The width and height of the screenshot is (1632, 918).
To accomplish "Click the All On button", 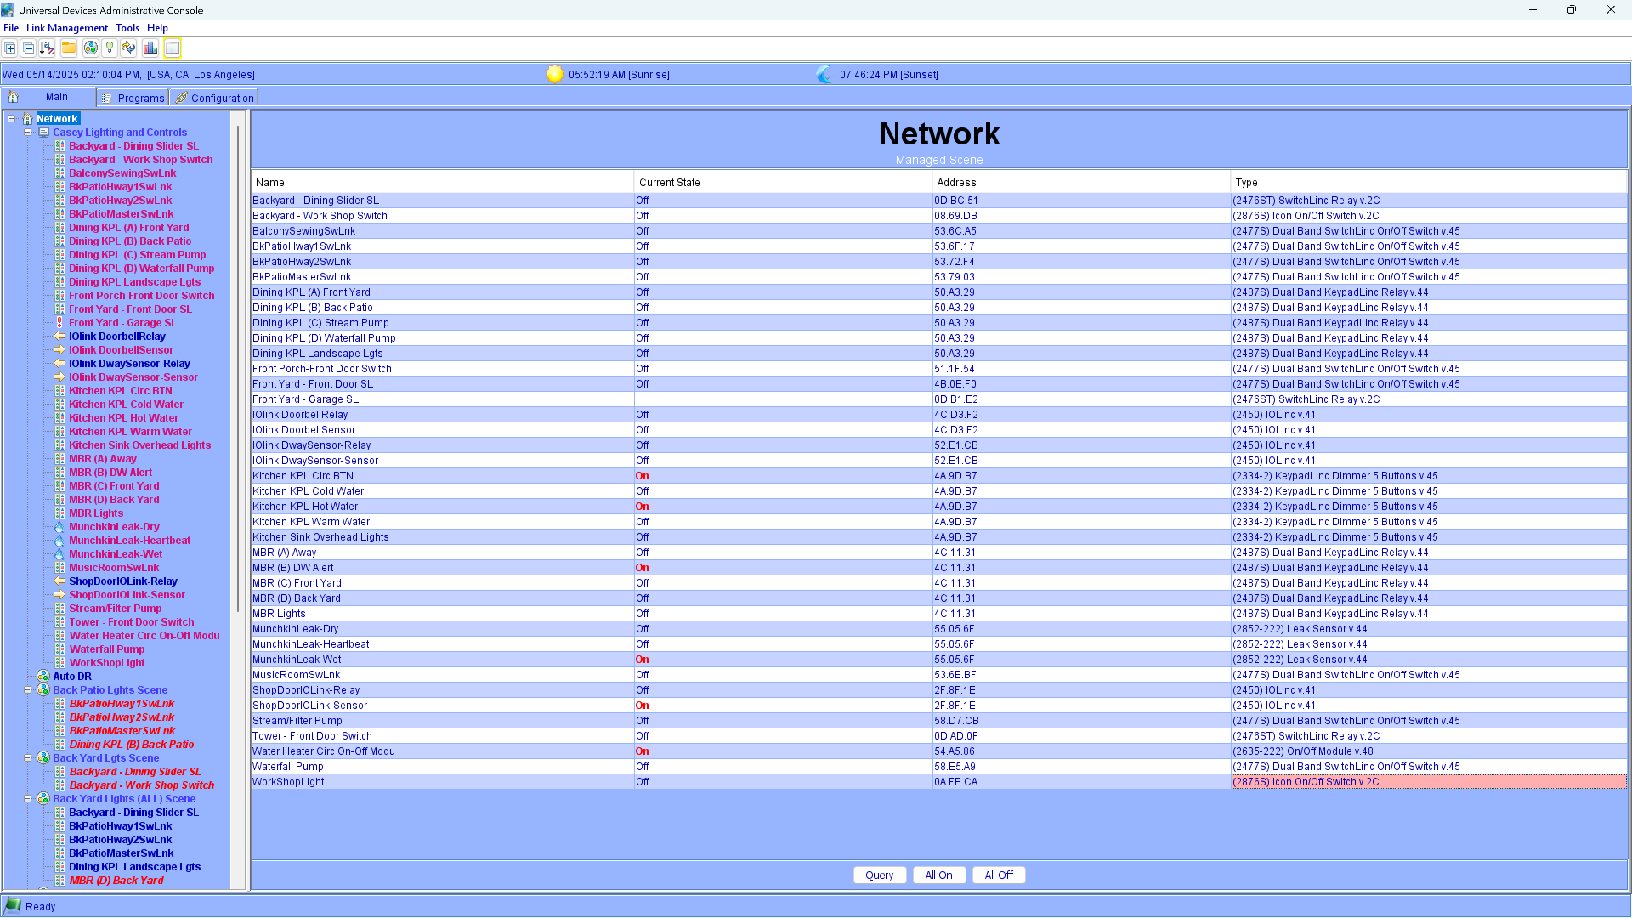I will pos(939,875).
